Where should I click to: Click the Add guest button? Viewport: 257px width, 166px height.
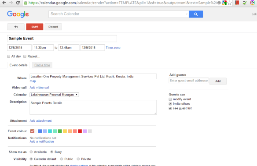coord(218,81)
